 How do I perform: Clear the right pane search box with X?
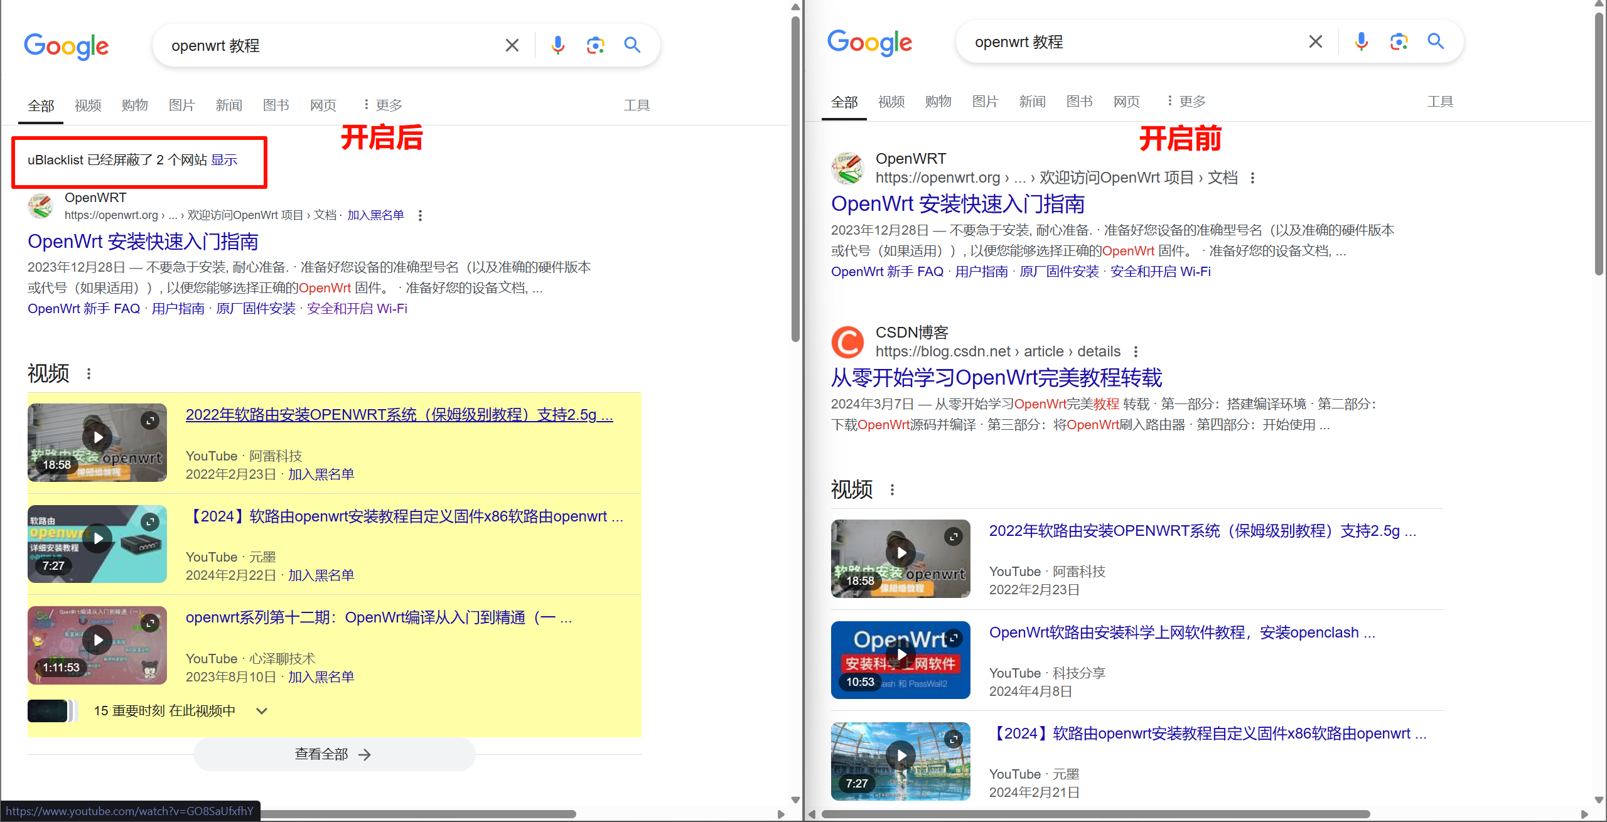pyautogui.click(x=1315, y=42)
